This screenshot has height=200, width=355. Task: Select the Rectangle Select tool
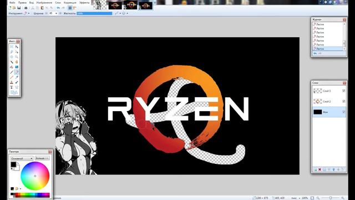pyautogui.click(x=12, y=47)
